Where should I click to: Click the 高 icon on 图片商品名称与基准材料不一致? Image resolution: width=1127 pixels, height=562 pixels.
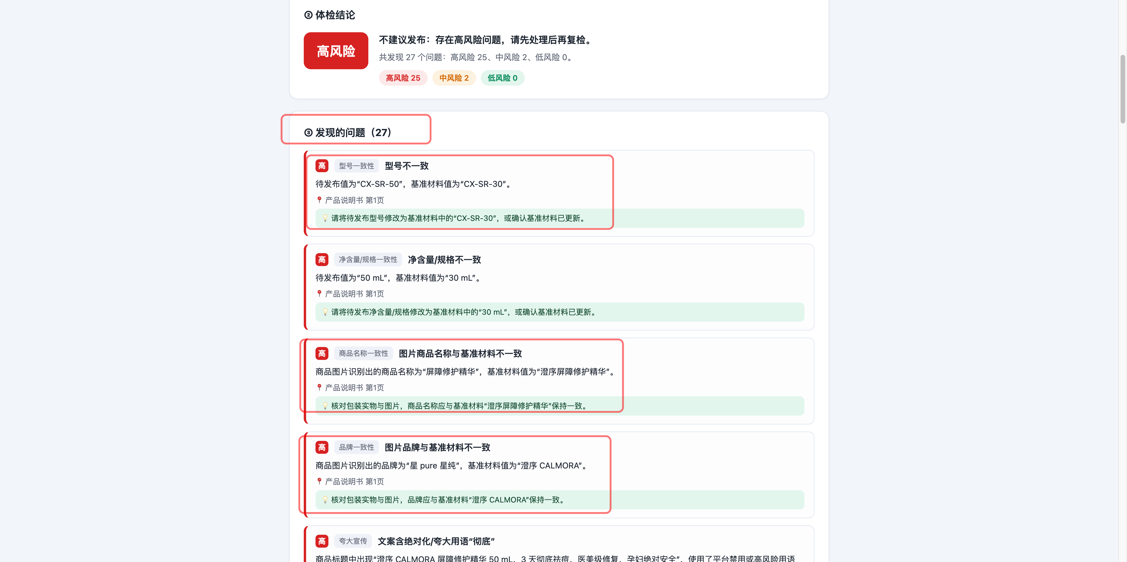coord(322,353)
